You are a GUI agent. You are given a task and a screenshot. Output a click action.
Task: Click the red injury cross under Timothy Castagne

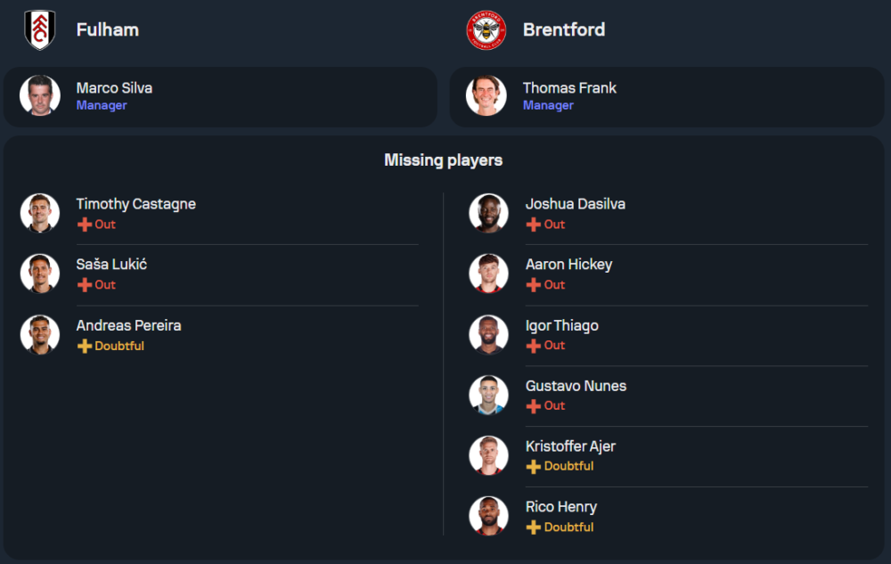tap(85, 225)
